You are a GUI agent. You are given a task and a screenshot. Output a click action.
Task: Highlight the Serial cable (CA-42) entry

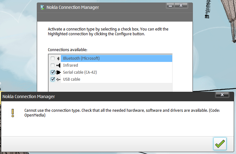tap(116, 72)
